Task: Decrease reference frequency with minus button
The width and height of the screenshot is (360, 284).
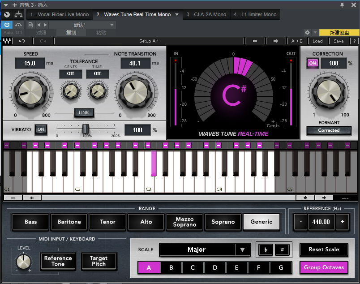Action: pos(300,222)
